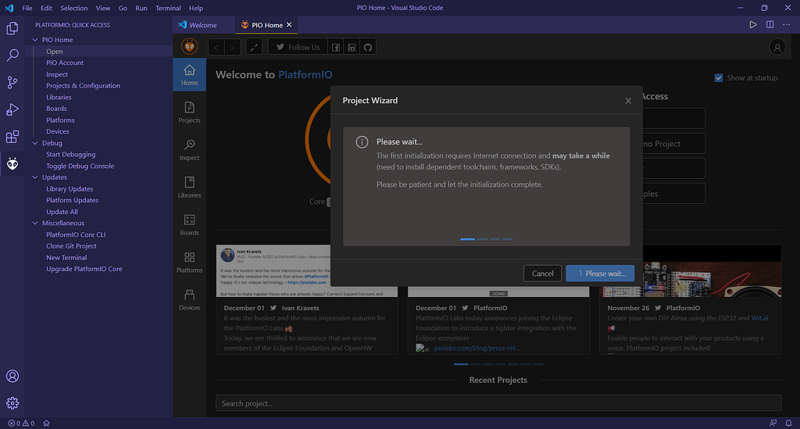Open the Accounts menu in activity bar

[12, 376]
